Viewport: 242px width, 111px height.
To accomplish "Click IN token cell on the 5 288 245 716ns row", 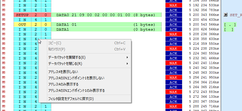I will pyautogui.click(x=22, y=106).
